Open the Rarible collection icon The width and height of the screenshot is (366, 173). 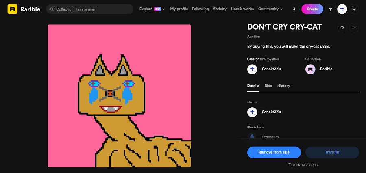[x=310, y=69]
